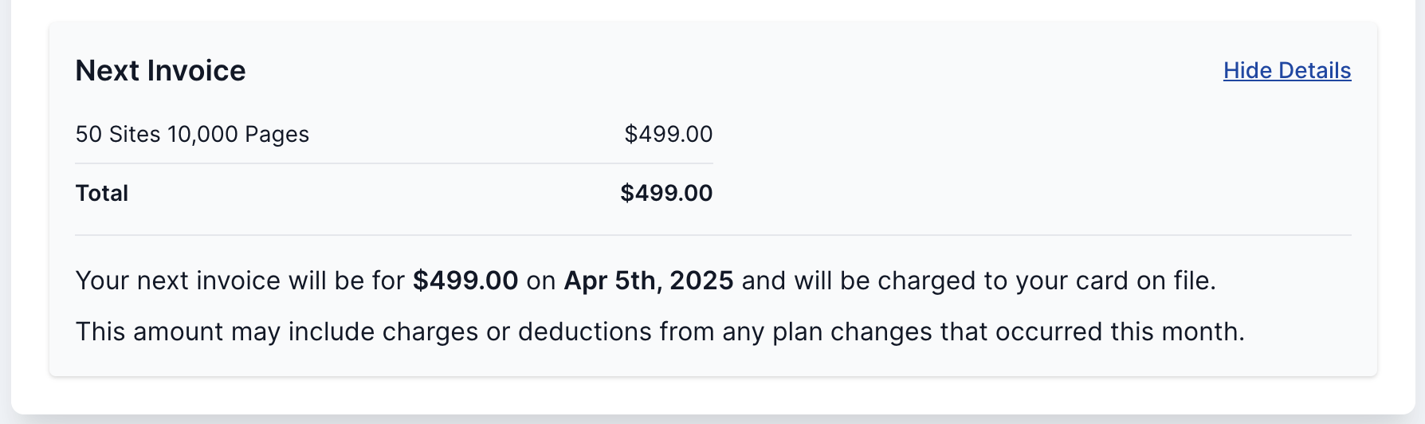This screenshot has width=1425, height=424.
Task: Select the 50 Sites 10,000 Pages line item
Action: 192,134
